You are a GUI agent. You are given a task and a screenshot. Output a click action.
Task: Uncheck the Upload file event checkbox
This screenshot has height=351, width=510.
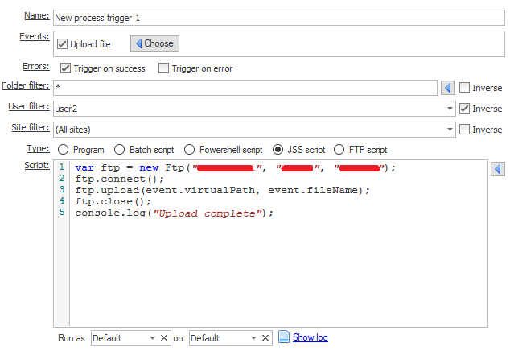(x=64, y=44)
